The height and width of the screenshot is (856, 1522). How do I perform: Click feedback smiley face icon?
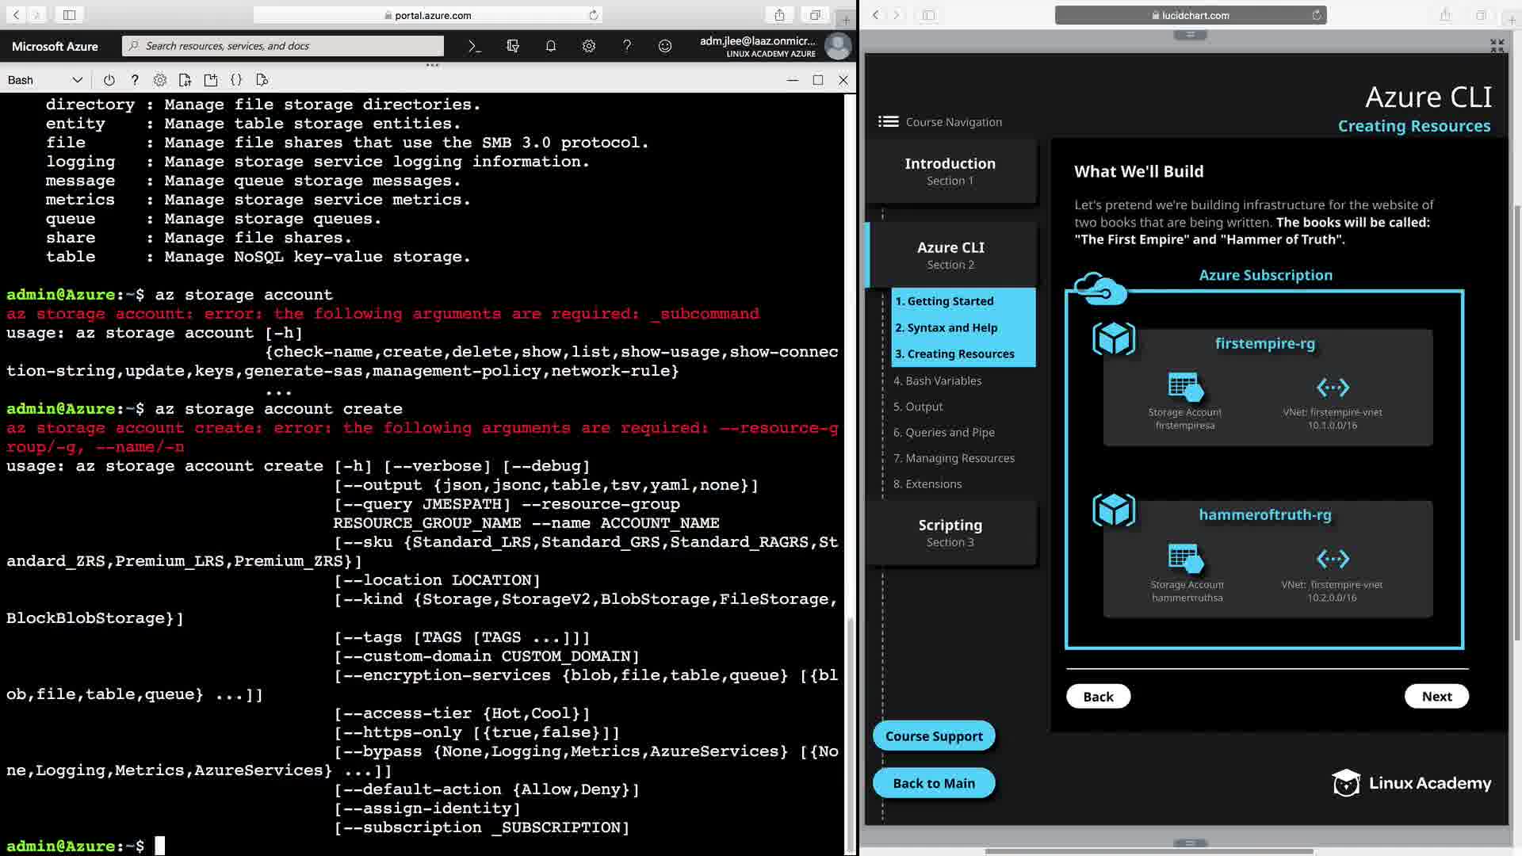(664, 46)
